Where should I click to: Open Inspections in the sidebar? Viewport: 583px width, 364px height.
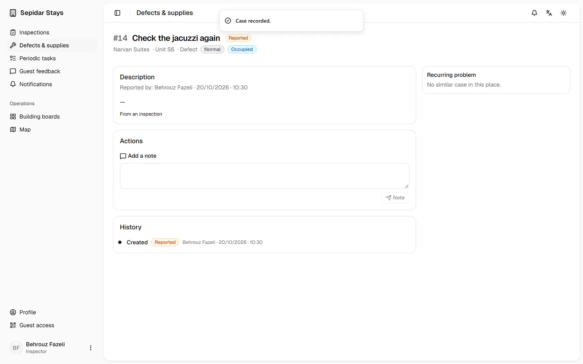point(52,33)
